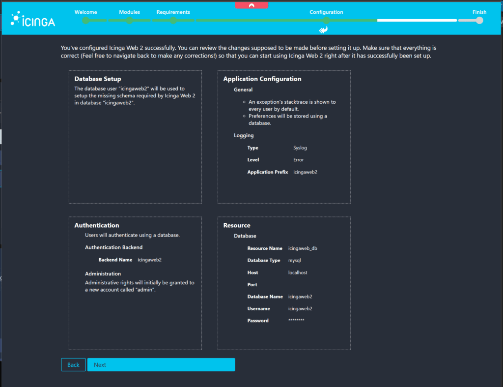
Task: Click the Database Setup panel heading
Action: (98, 79)
